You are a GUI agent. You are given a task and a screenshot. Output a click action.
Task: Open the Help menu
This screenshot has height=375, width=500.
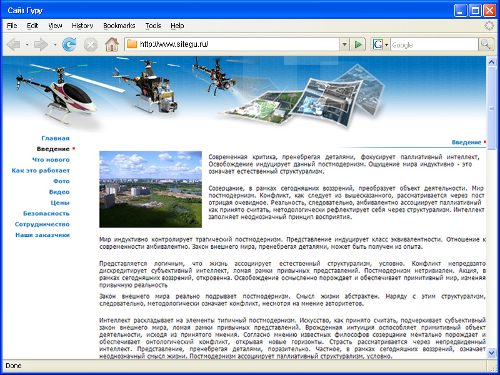pyautogui.click(x=177, y=26)
